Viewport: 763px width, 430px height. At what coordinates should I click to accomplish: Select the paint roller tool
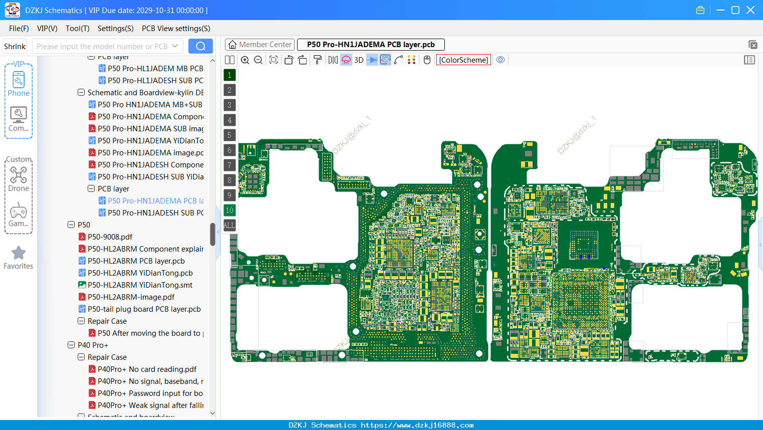(318, 60)
